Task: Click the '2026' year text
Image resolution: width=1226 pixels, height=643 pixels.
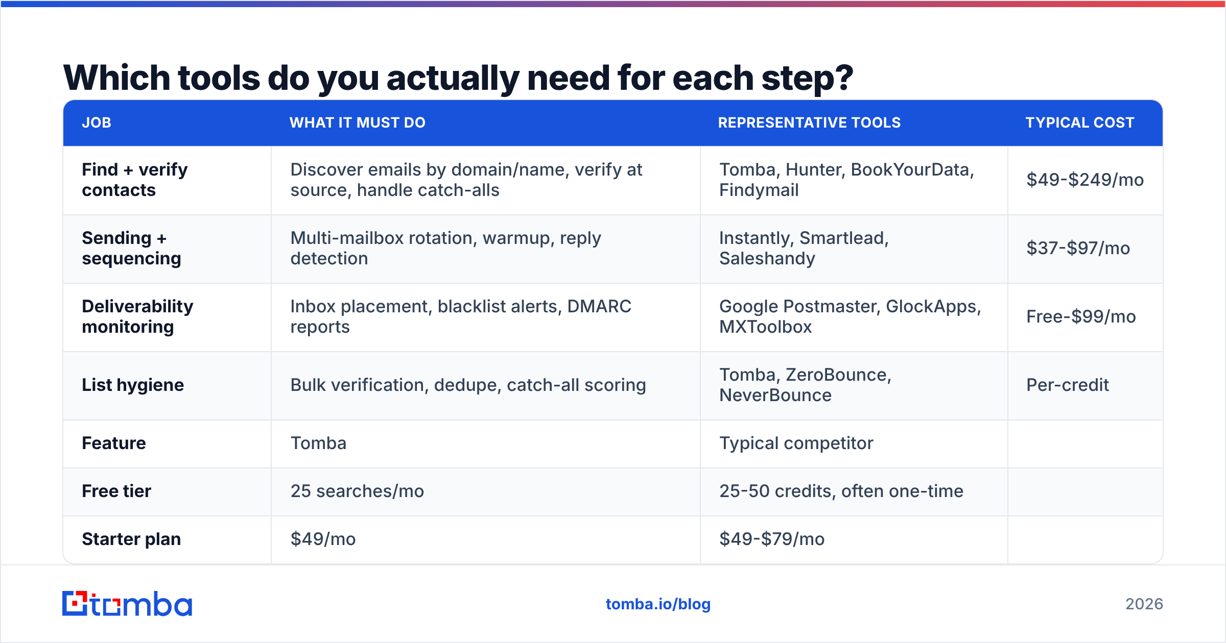Action: tap(1144, 604)
